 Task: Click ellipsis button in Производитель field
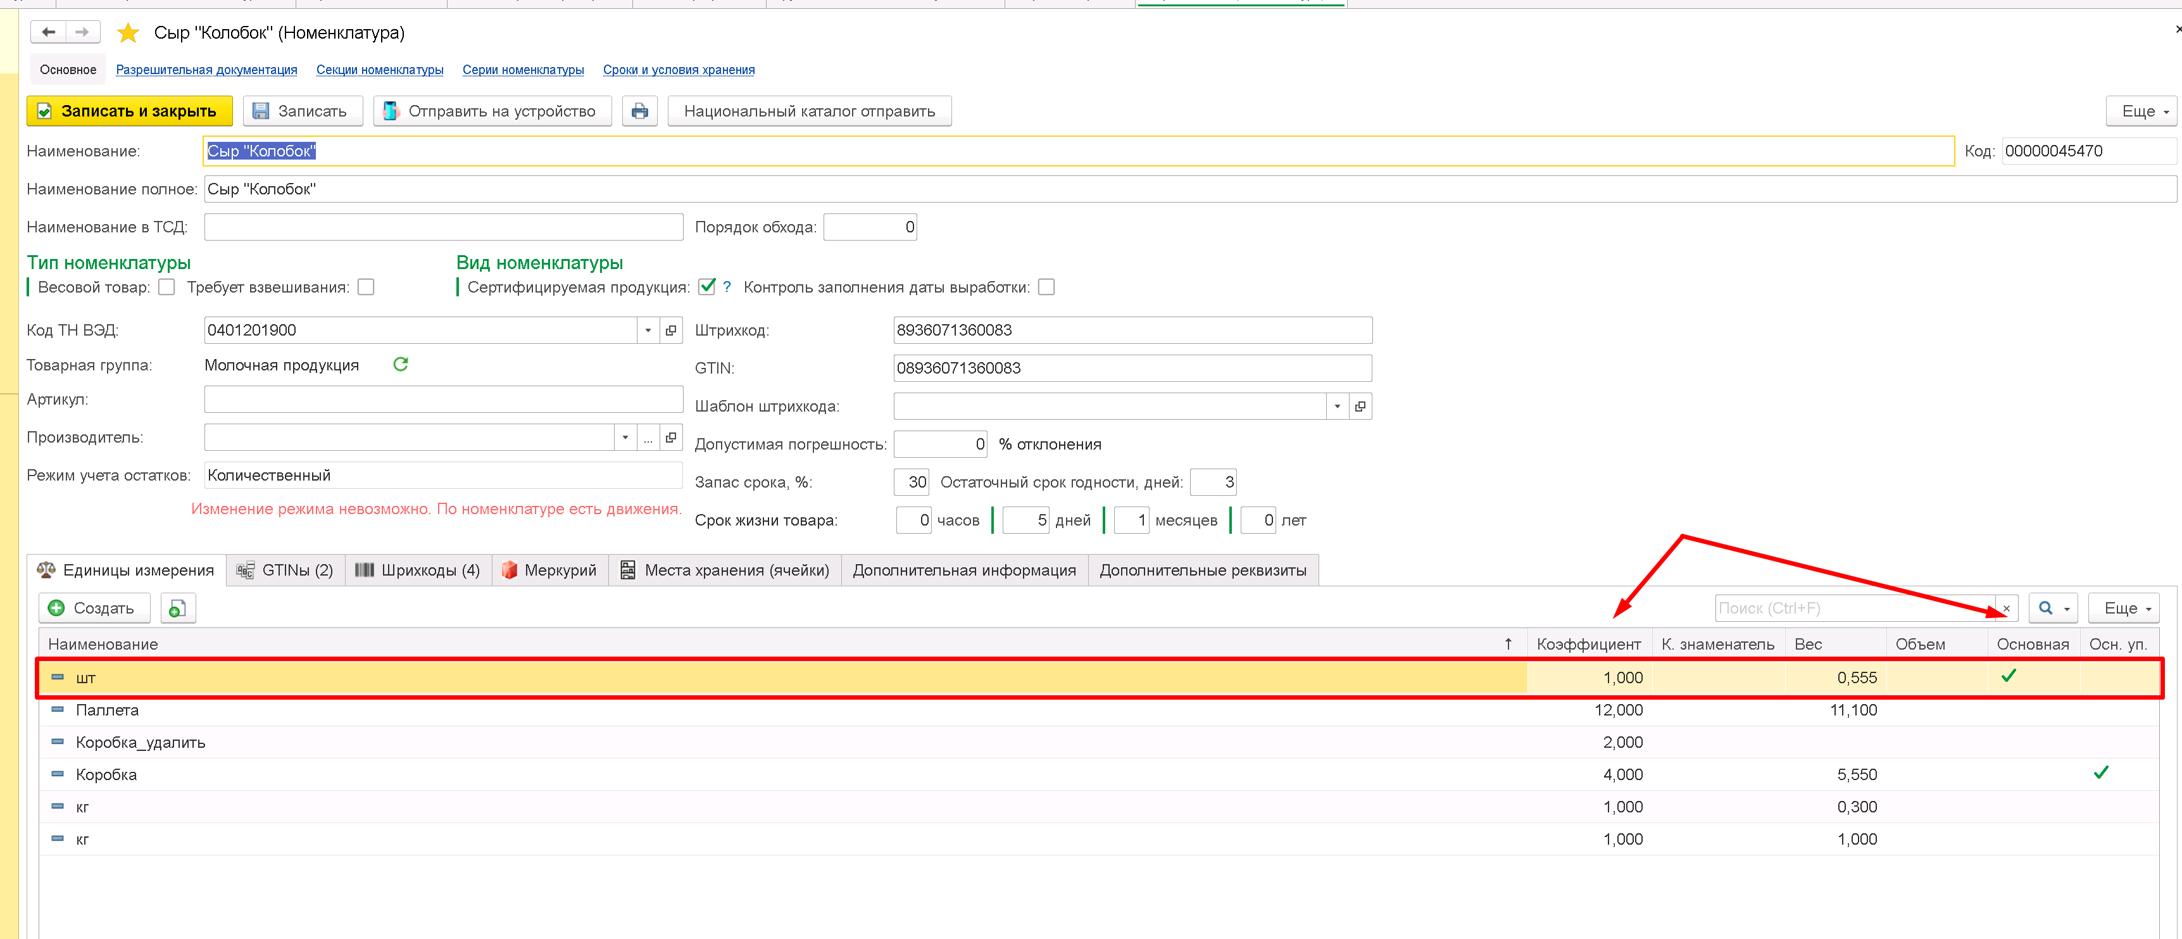tap(648, 438)
